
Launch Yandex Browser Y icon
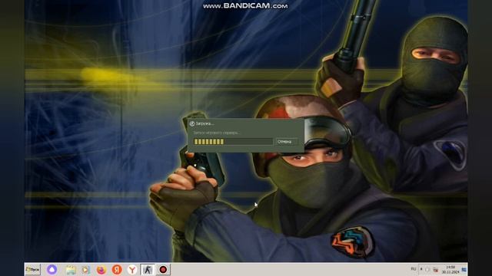coord(132,270)
